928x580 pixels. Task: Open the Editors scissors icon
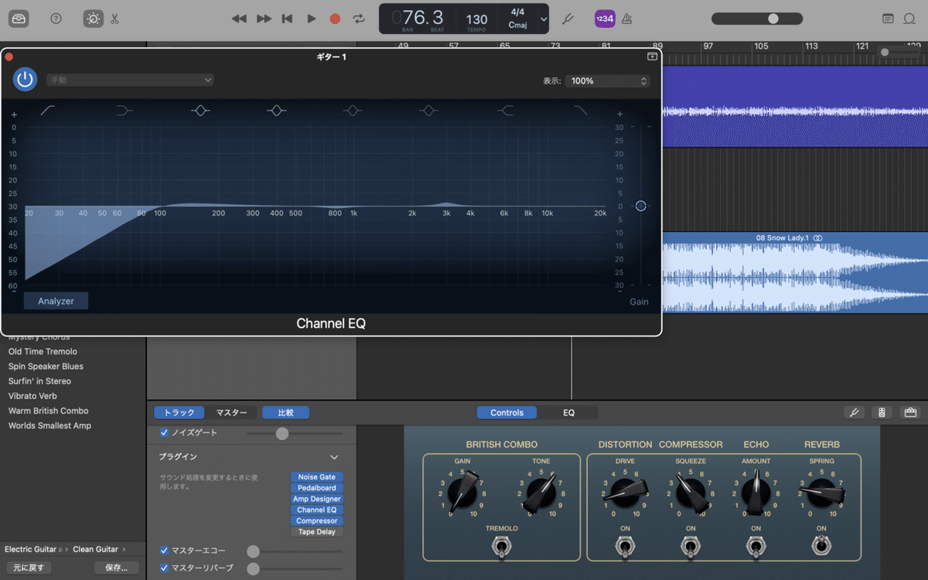[x=114, y=19]
